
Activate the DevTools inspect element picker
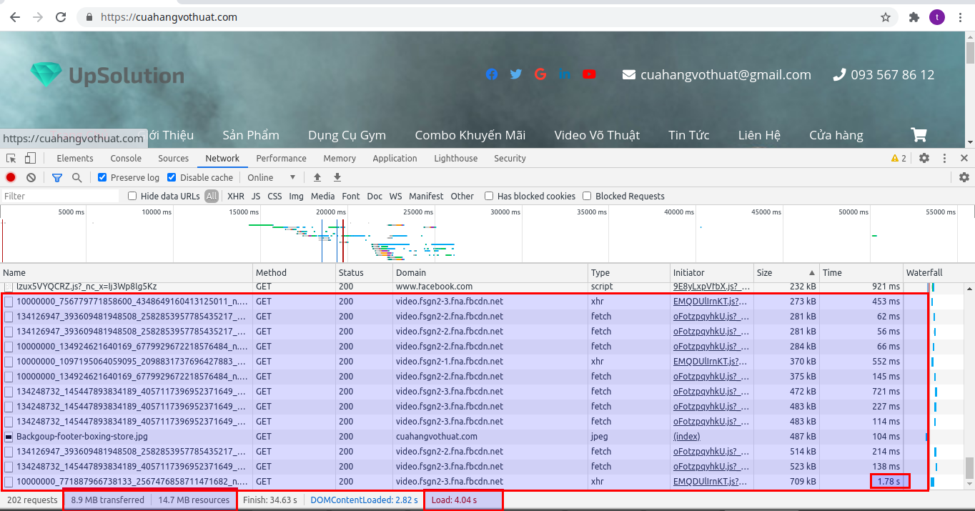click(x=11, y=158)
